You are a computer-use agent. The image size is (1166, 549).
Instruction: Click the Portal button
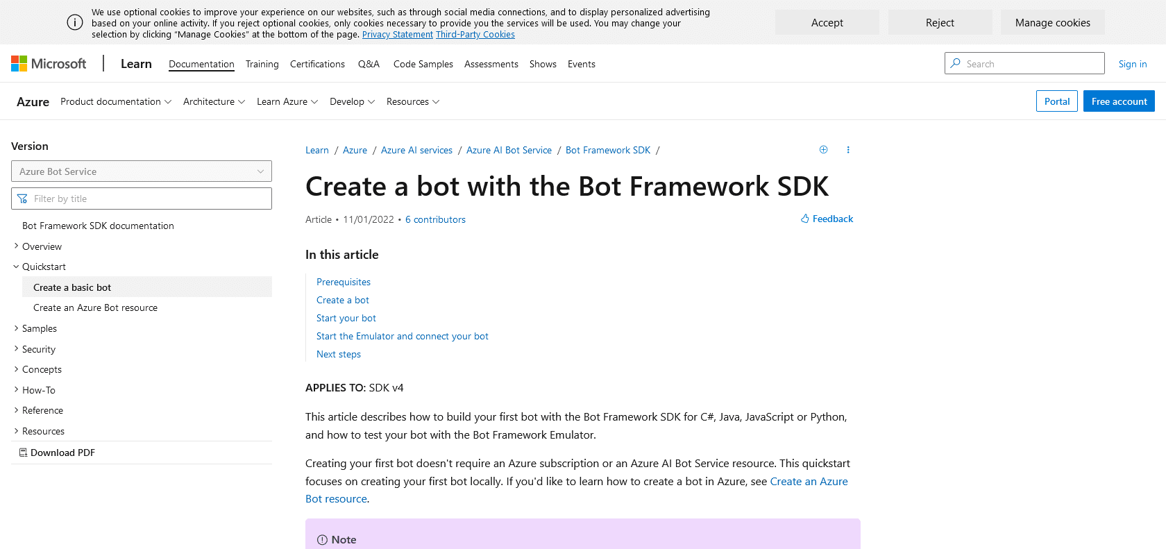pos(1057,101)
